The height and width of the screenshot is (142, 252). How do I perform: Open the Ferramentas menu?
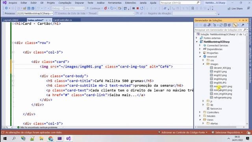tap(115, 3)
